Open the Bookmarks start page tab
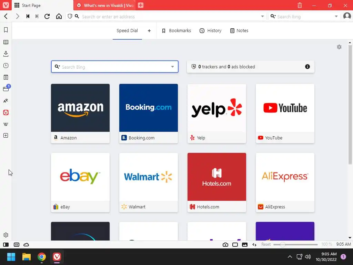The image size is (353, 265). (176, 31)
